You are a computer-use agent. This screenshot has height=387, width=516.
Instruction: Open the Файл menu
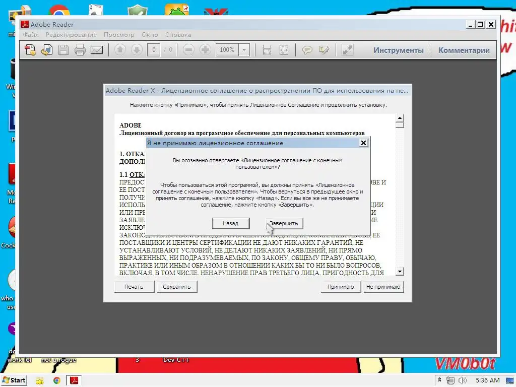click(x=31, y=35)
